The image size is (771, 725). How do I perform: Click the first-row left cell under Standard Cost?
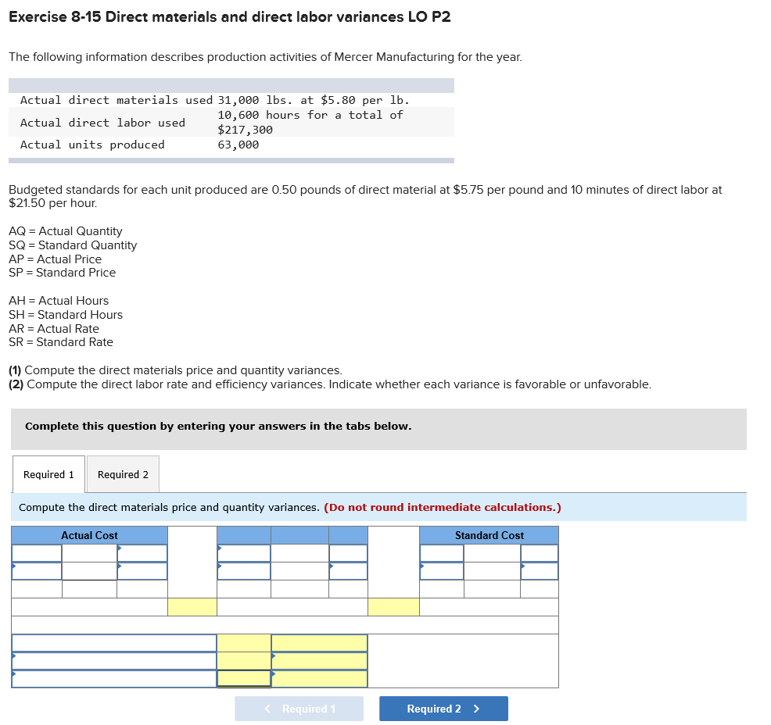[442, 553]
